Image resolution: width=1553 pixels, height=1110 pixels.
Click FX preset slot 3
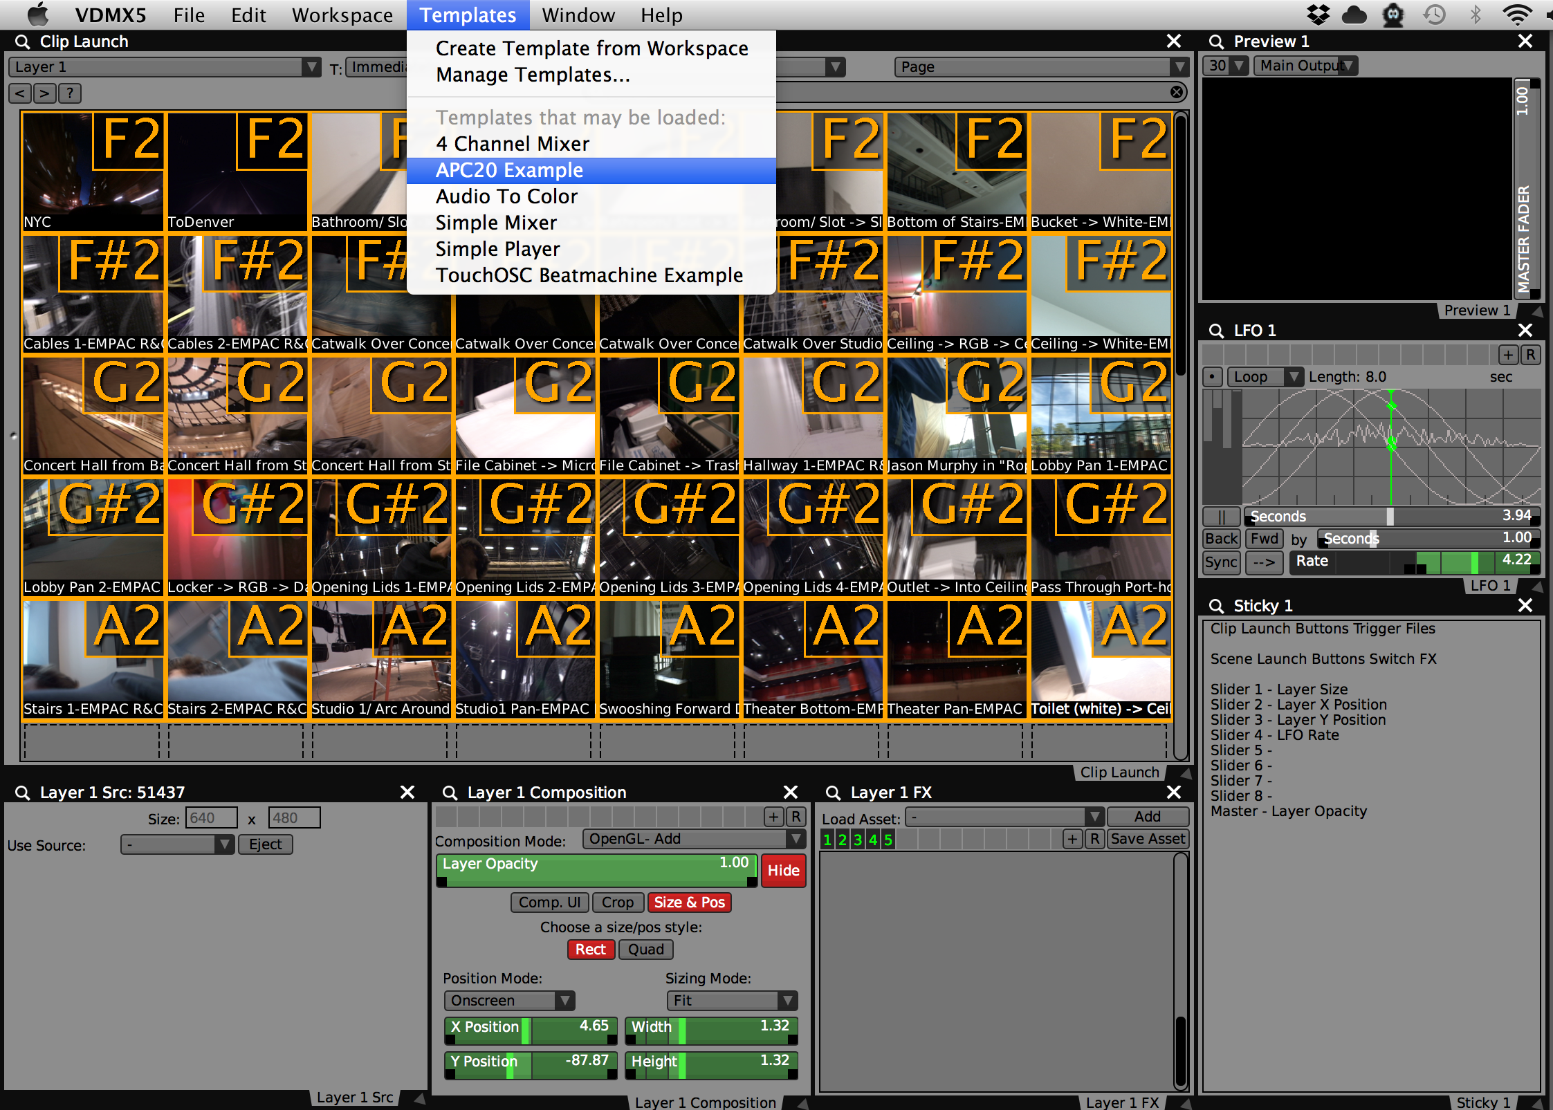coord(858,840)
